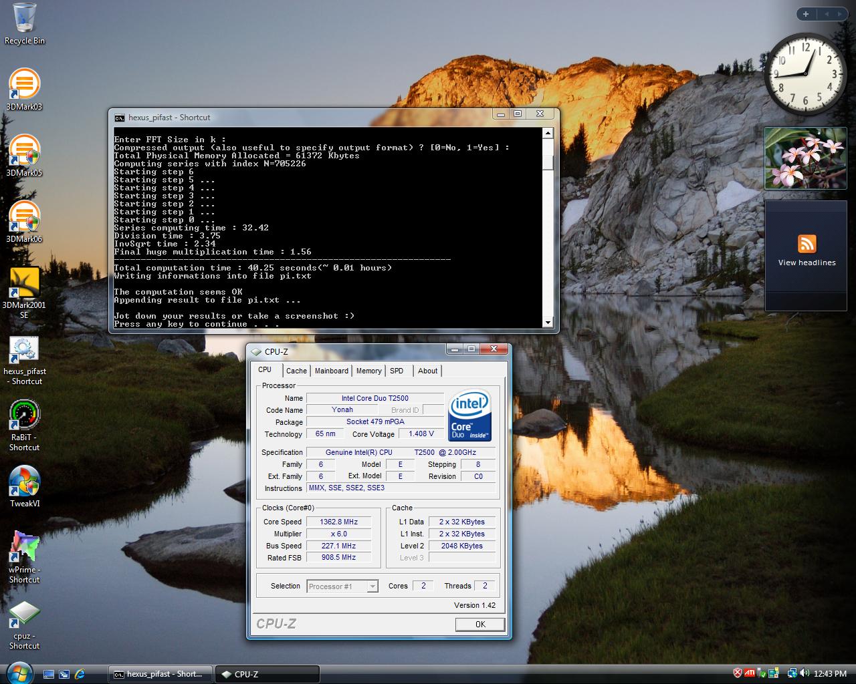856x684 pixels.
Task: Click the sidebar add gadget plus button
Action: (x=806, y=14)
